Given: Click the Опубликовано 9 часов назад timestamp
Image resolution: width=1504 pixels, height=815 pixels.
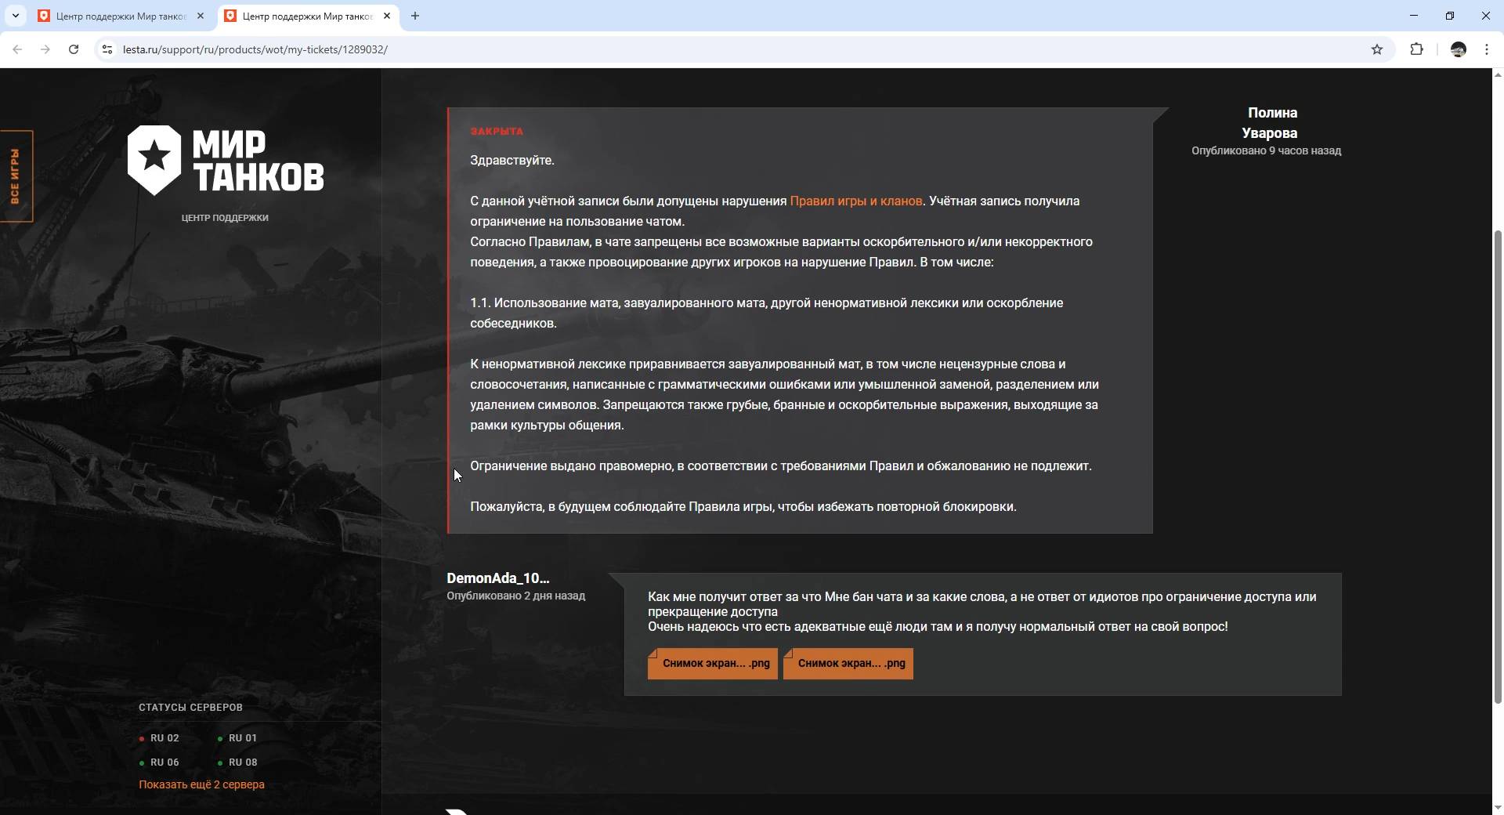Looking at the screenshot, I should 1266,150.
